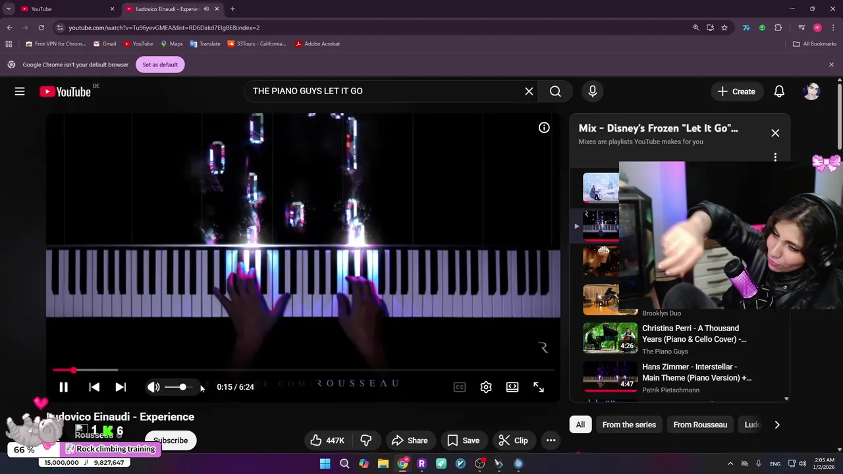The width and height of the screenshot is (843, 474).
Task: Open Chrome three-dot menu
Action: pyautogui.click(x=833, y=28)
